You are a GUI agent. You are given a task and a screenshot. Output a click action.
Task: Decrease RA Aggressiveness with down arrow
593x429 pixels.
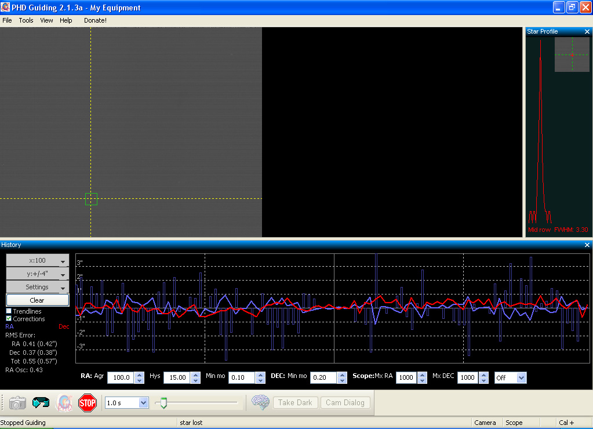coord(140,380)
